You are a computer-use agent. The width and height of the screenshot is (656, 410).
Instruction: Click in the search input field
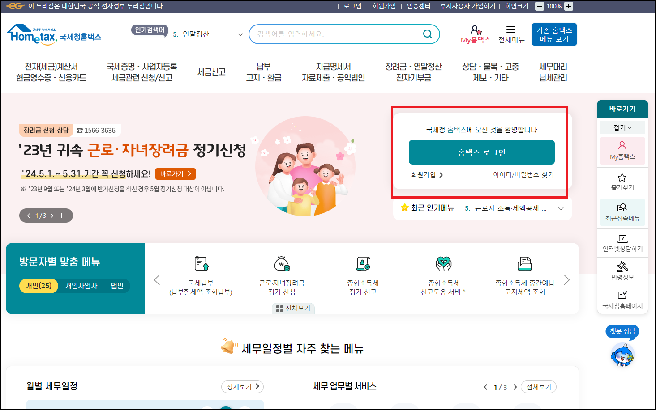click(x=336, y=34)
